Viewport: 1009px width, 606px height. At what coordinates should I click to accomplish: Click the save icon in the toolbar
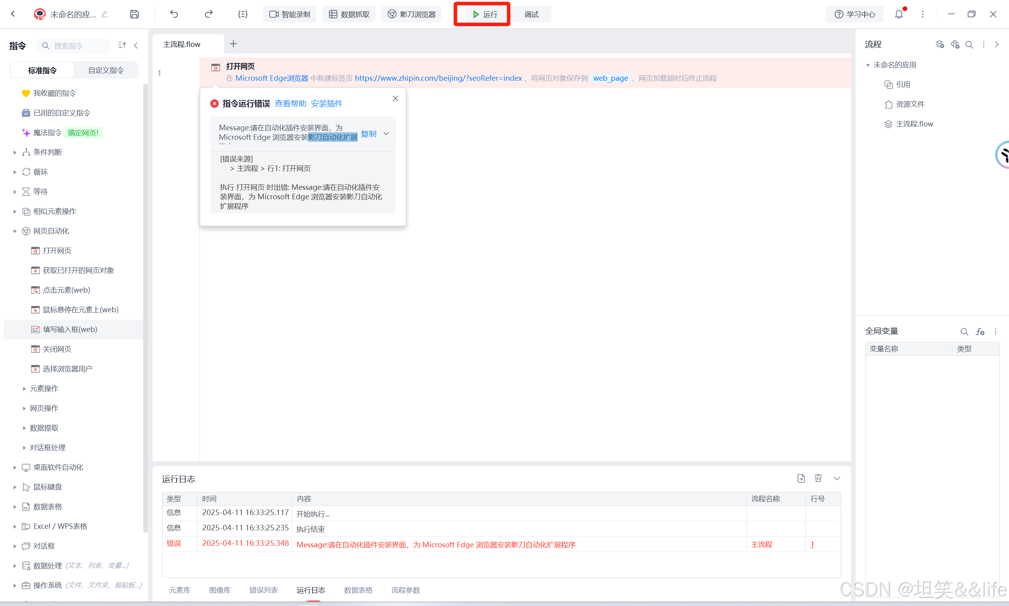(x=134, y=14)
